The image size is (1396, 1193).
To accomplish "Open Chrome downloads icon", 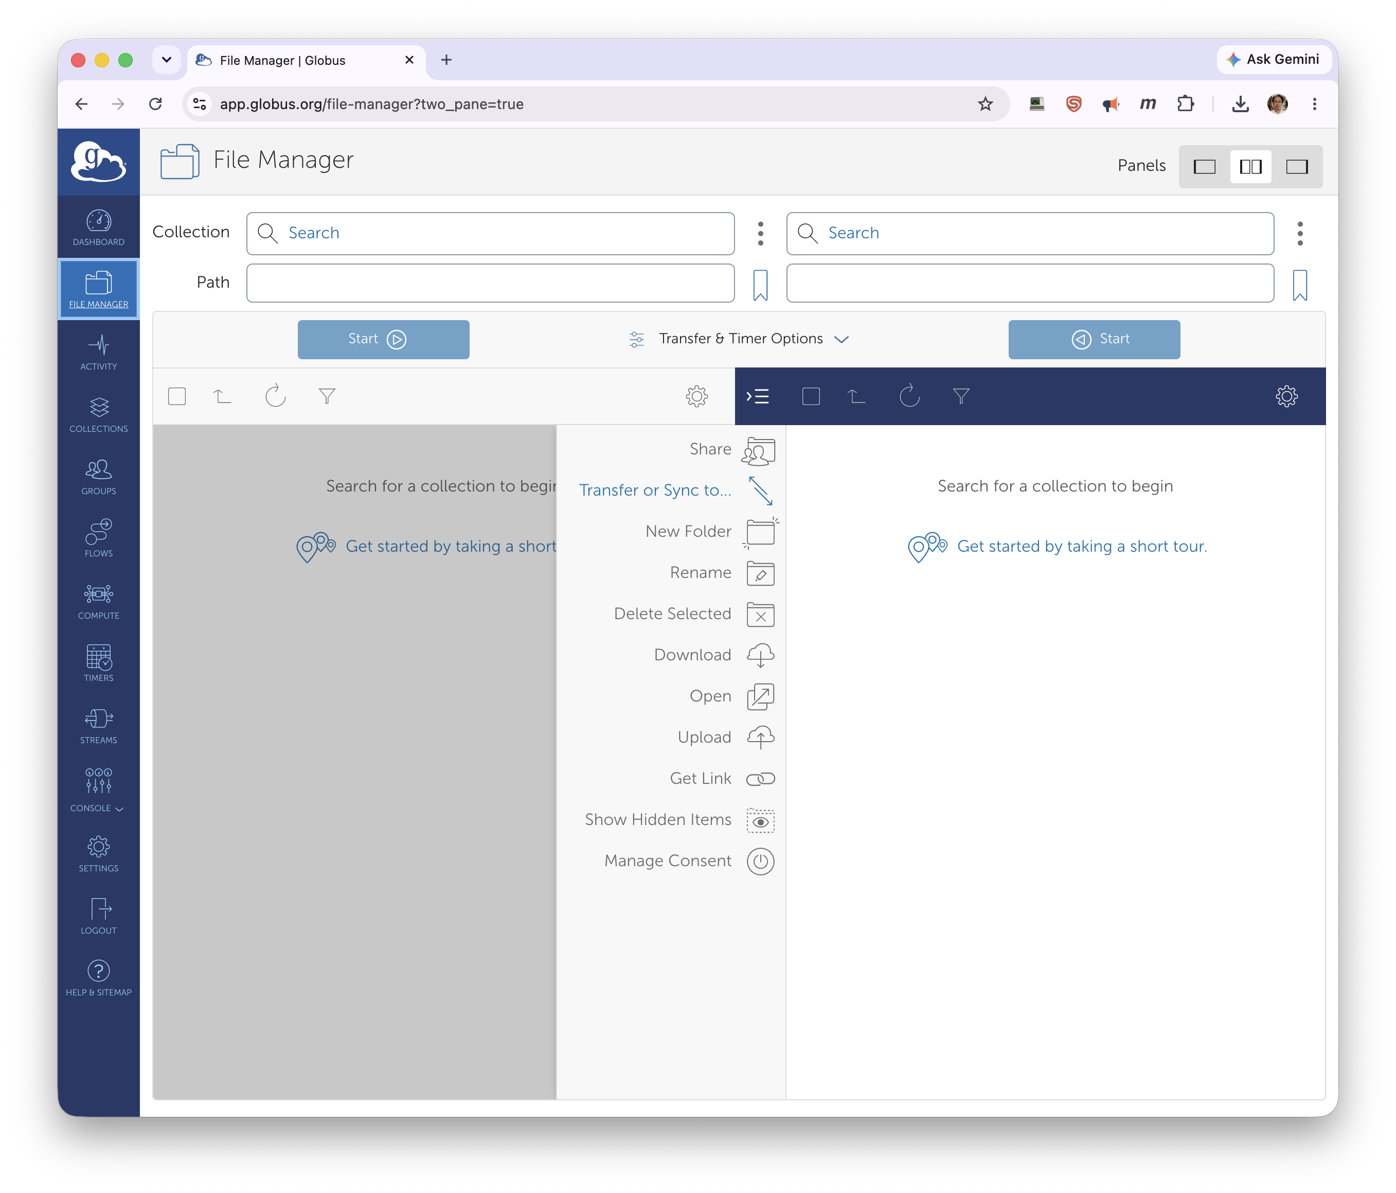I will point(1240,104).
